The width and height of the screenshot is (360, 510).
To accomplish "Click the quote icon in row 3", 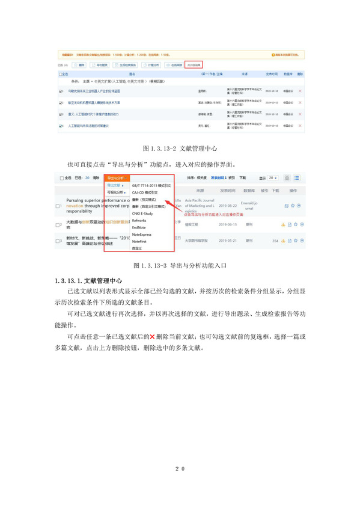I will tap(302, 241).
